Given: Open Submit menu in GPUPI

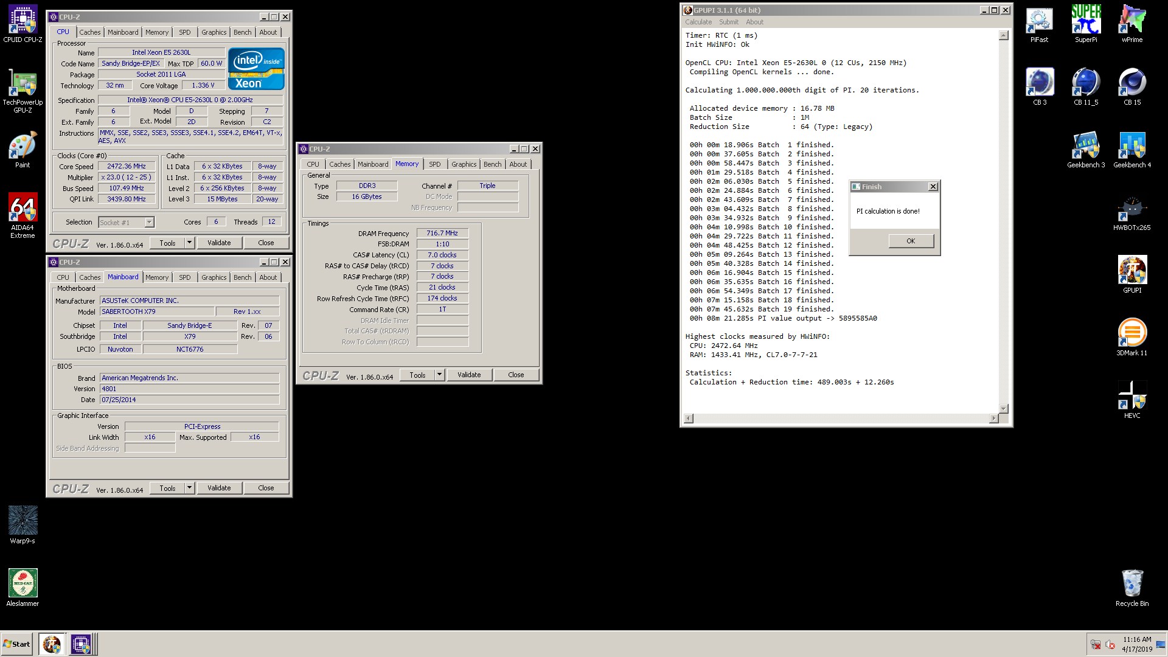Looking at the screenshot, I should [728, 22].
